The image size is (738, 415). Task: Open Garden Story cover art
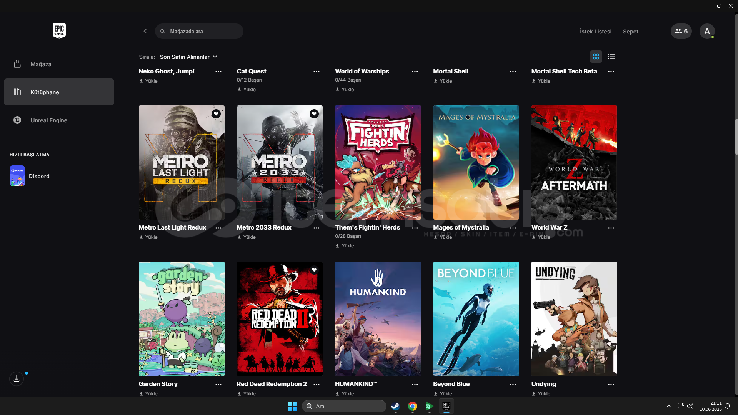pos(182,319)
